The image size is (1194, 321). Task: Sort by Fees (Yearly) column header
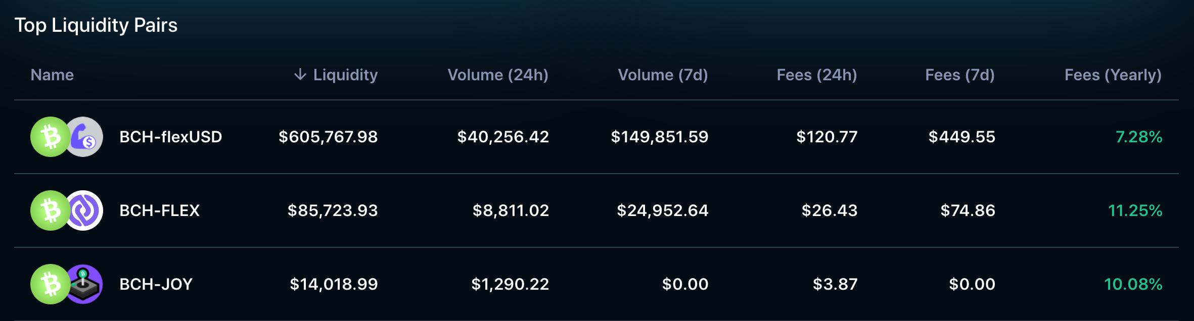pyautogui.click(x=1113, y=75)
